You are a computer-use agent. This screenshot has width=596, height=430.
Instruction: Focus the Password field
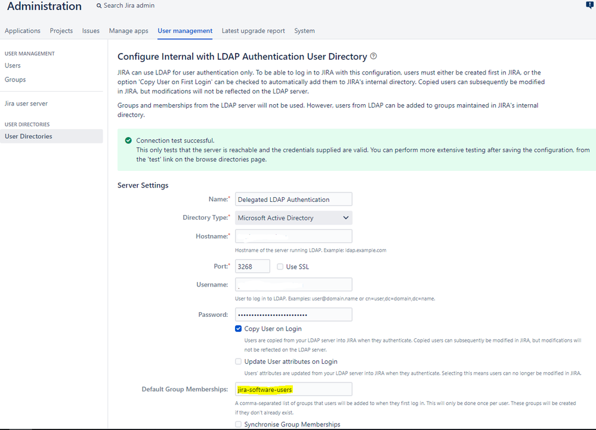click(x=294, y=314)
